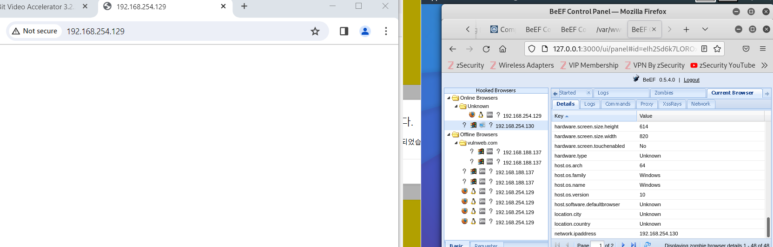Open VPN By zSecurity bookmark
773x247 pixels.
coord(654,65)
